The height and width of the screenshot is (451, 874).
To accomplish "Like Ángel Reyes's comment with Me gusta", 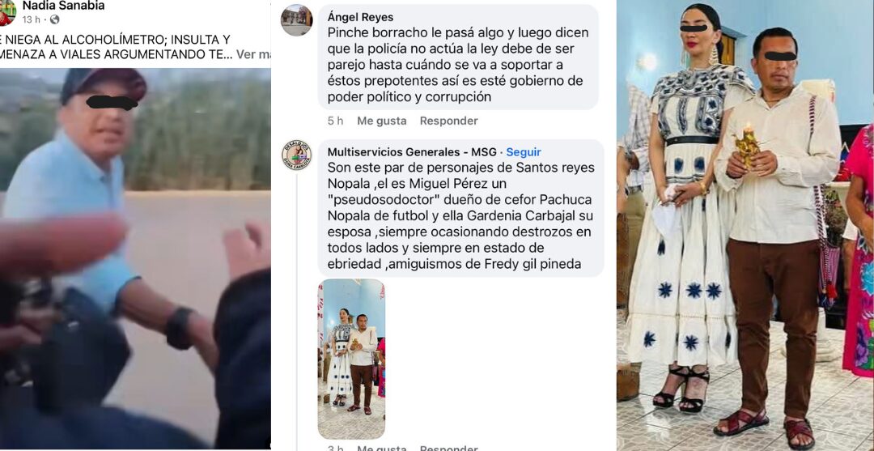I will click(382, 121).
